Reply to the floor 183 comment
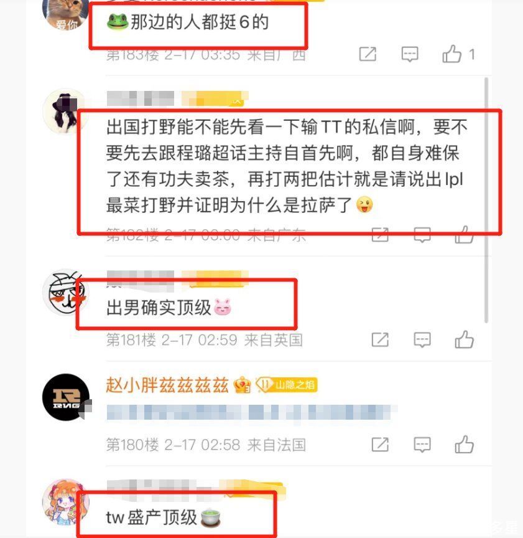Screen dimensions: 523x538 coord(410,54)
